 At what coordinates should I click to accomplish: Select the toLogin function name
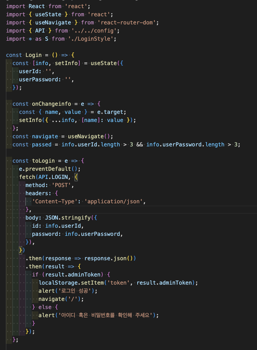pos(43,161)
